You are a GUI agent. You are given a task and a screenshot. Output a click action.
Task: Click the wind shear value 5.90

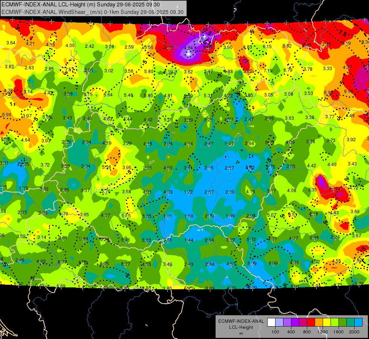tap(6, 115)
